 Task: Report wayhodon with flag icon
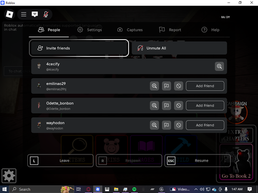coord(167,125)
